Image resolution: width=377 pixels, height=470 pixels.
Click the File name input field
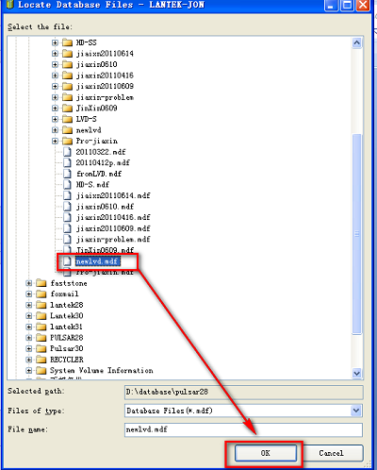tap(243, 429)
